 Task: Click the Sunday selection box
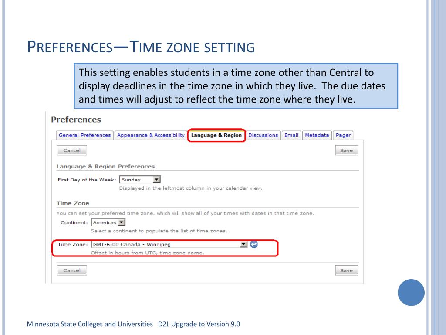click(140, 179)
